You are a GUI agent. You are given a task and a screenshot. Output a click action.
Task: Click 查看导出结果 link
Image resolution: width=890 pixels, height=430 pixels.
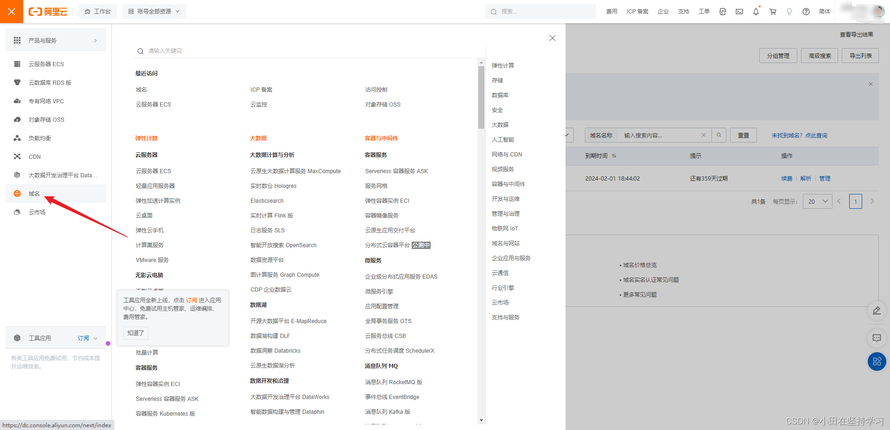[857, 35]
